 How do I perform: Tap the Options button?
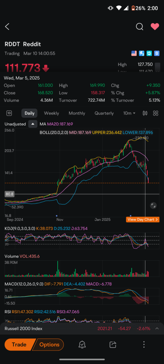tap(49, 344)
